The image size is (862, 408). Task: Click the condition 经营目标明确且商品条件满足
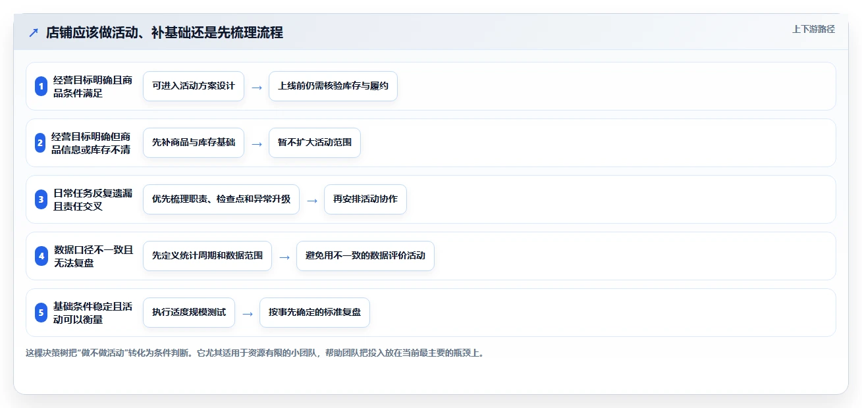click(93, 86)
